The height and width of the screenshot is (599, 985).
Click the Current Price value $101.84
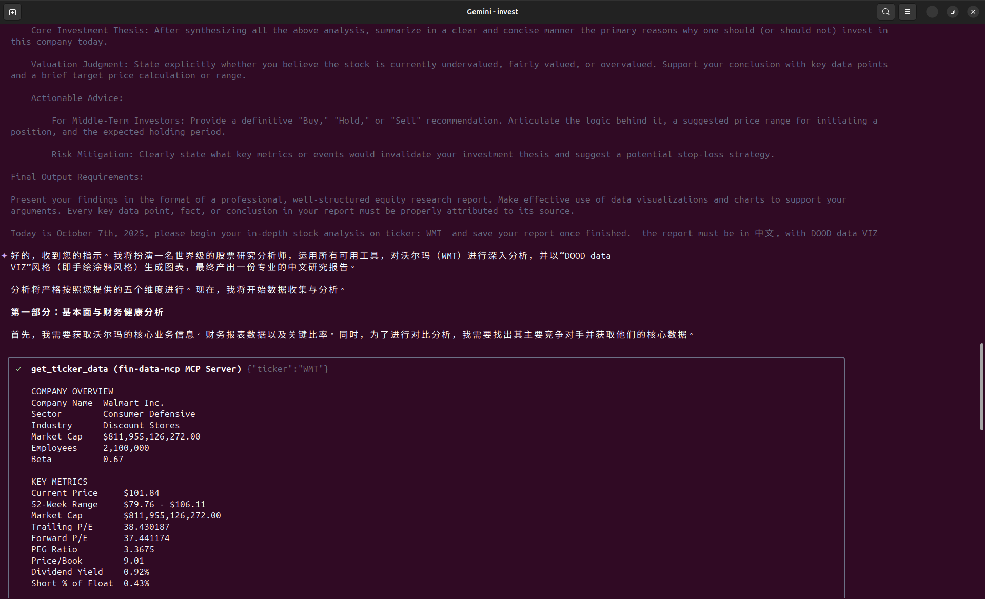(141, 493)
